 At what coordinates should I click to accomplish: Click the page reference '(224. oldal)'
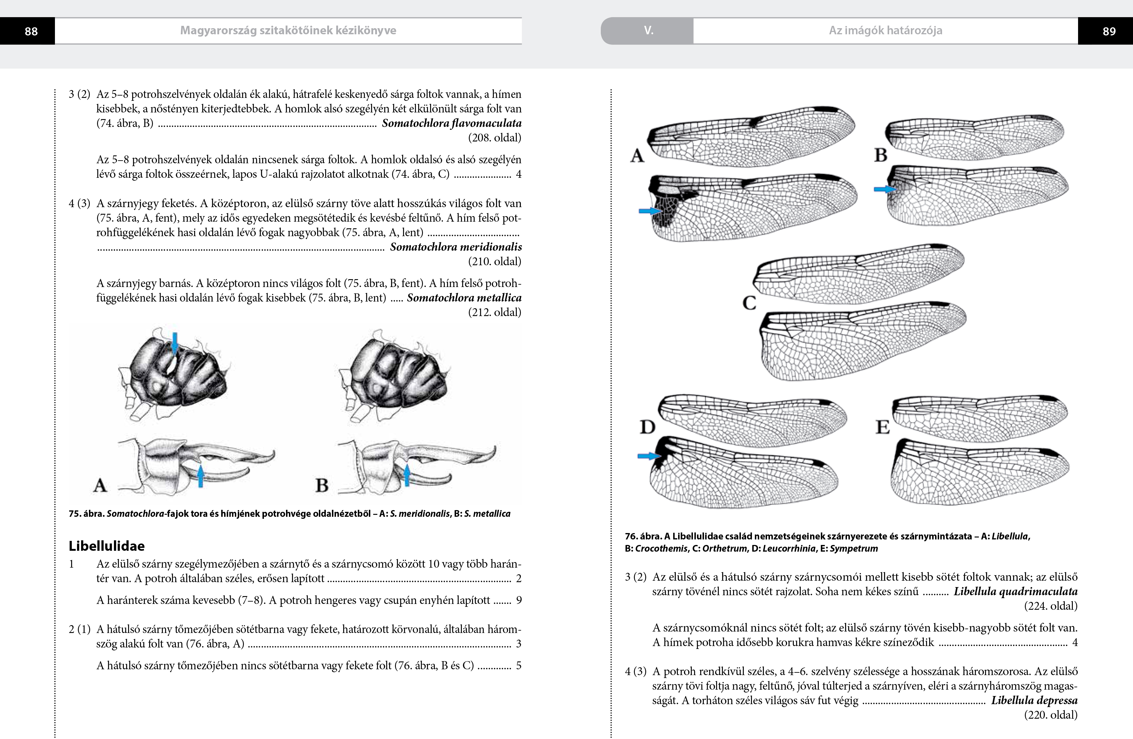click(x=1051, y=606)
